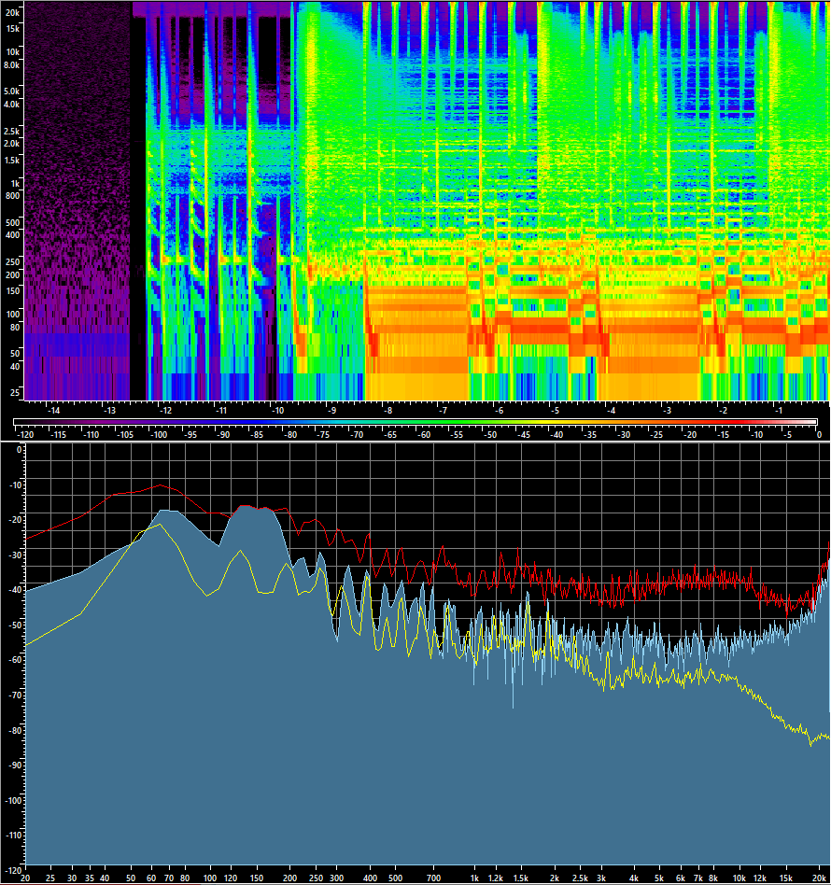Click the 300 label on spectrum analyzer frequency axis
831x885 pixels.
336,878
